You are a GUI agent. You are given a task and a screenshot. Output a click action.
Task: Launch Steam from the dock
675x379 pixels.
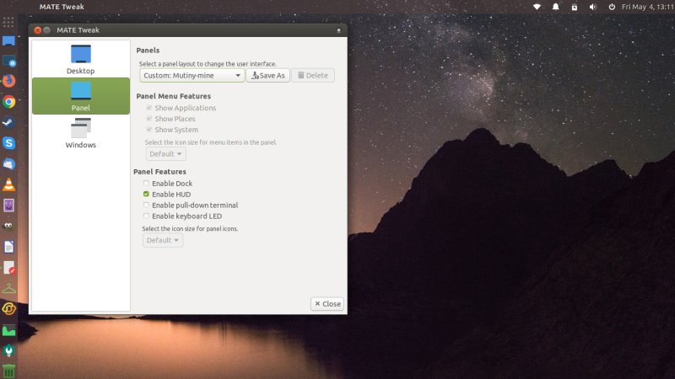point(8,122)
